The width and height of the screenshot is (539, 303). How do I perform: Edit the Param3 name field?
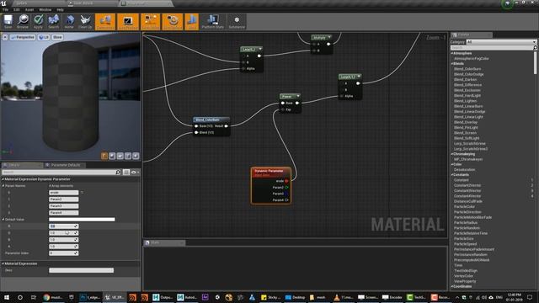tap(64, 206)
